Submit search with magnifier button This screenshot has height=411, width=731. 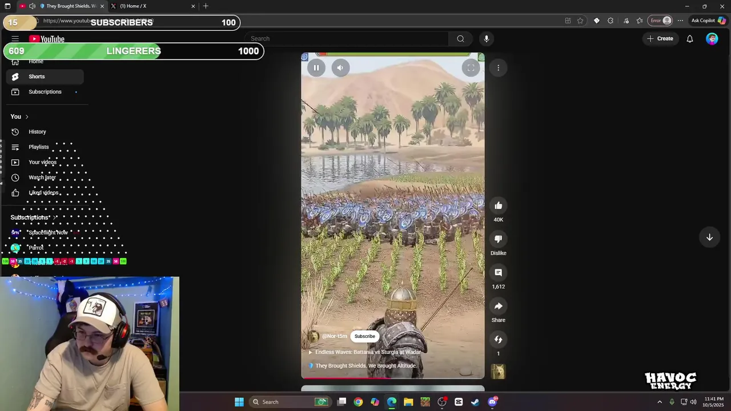click(x=460, y=39)
